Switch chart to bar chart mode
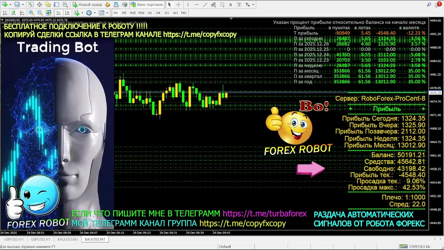Viewport: 444px width, 250px height. pyautogui.click(x=5, y=13)
